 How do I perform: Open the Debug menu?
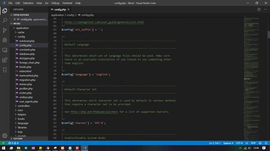[x=55, y=3]
